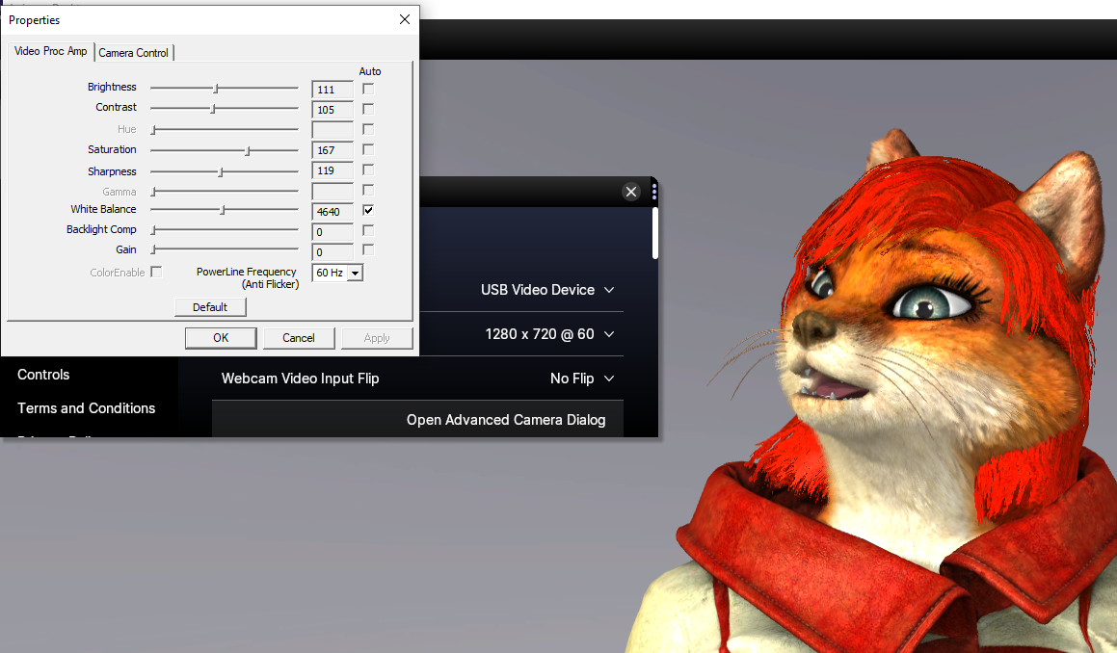The image size is (1117, 653).
Task: Enable Auto for Backlight Comp
Action: [368, 231]
